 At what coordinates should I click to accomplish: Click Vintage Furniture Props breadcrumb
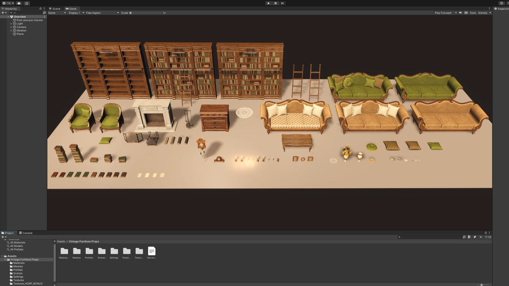coord(84,242)
